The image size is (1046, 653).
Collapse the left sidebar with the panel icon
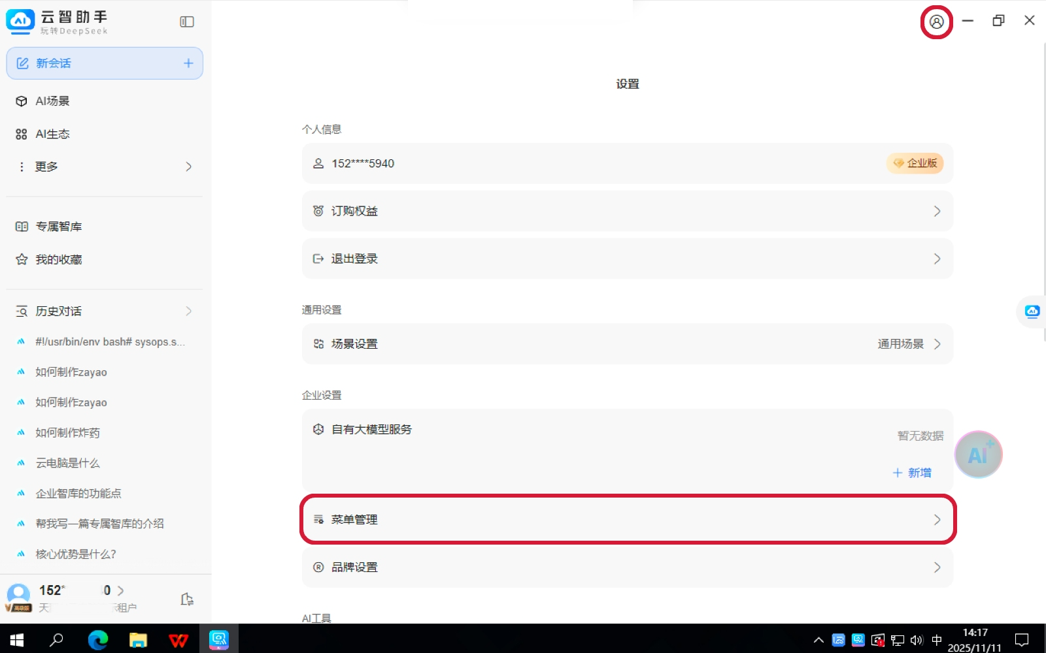187,22
